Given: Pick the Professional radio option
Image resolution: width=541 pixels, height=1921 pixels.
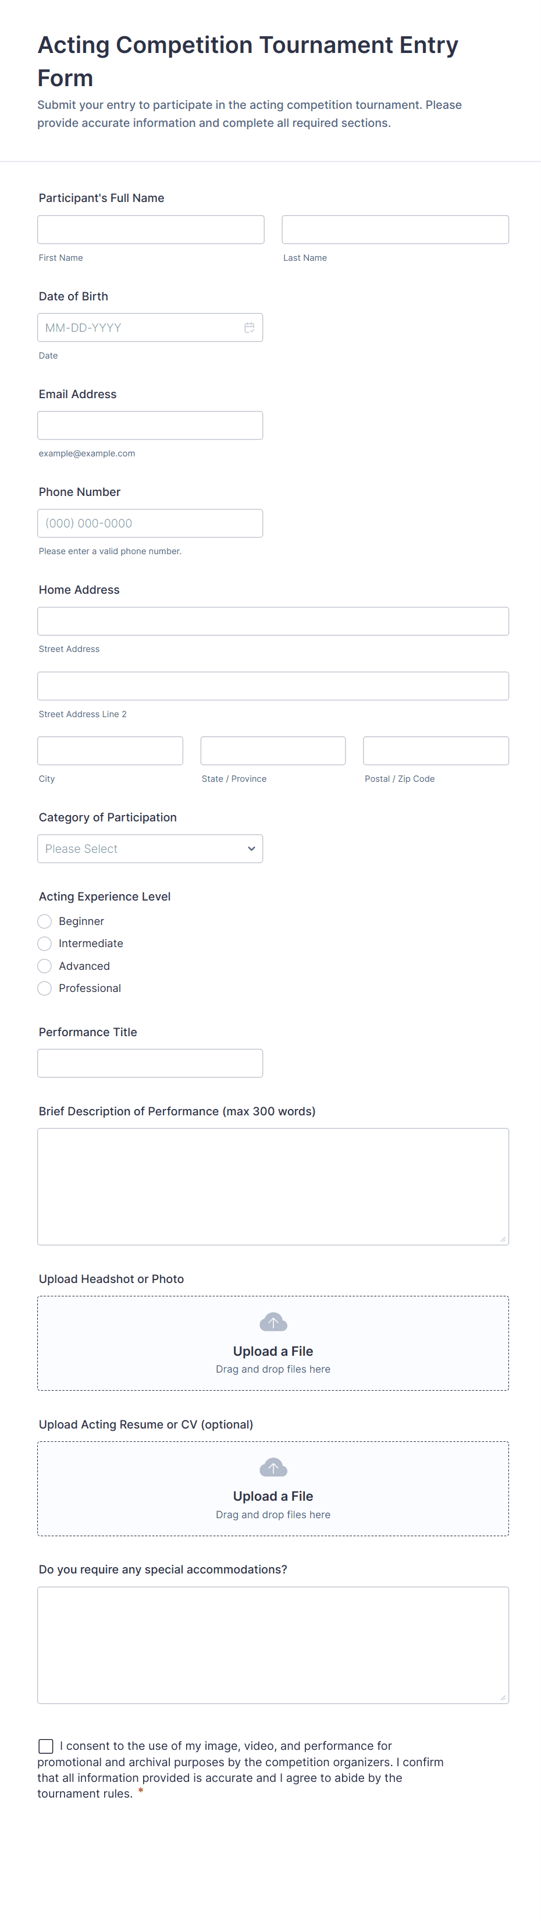Looking at the screenshot, I should [45, 988].
